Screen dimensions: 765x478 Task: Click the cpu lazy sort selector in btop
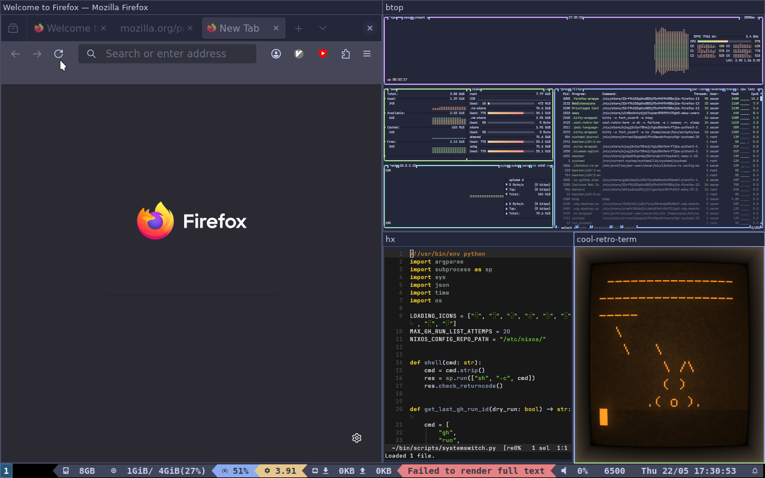click(747, 89)
